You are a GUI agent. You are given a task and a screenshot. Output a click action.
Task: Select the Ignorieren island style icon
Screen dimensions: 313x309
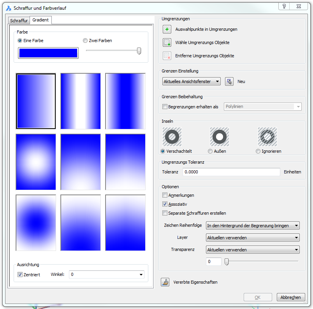click(267, 137)
